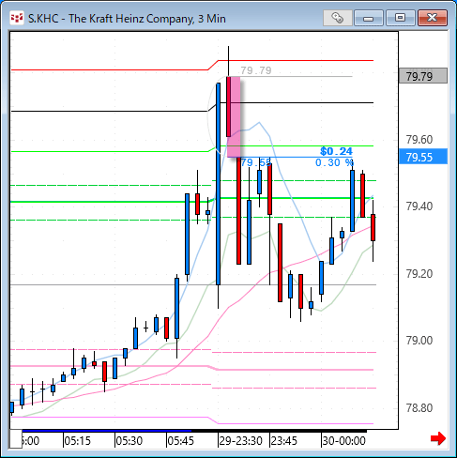Click the small white box at bottom-left corner
This screenshot has width=457, height=458.
(x=16, y=439)
